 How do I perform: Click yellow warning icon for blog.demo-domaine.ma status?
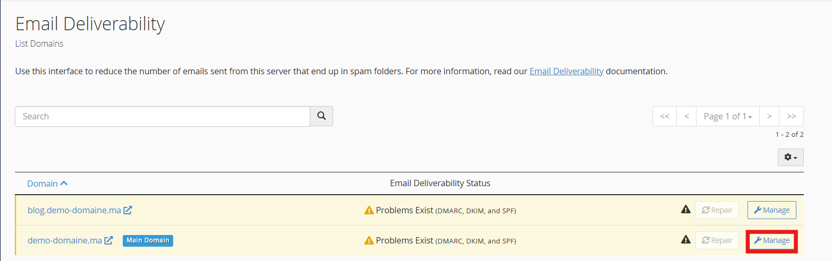[369, 211]
